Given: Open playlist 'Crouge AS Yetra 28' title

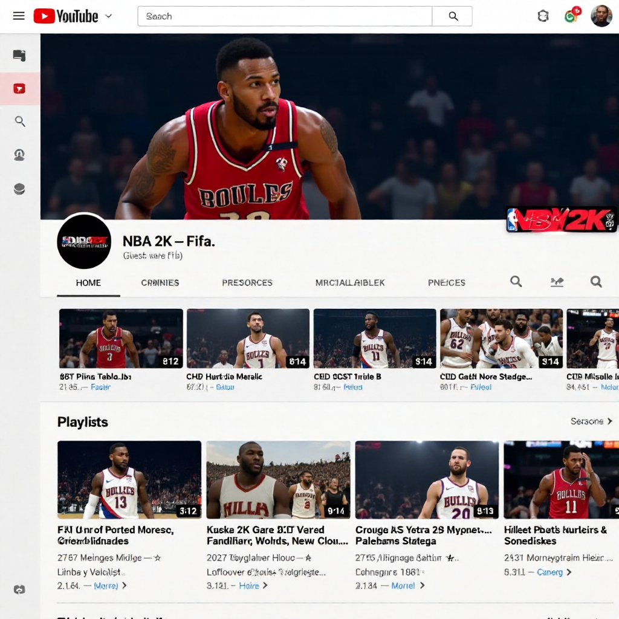Looking at the screenshot, I should tap(424, 536).
